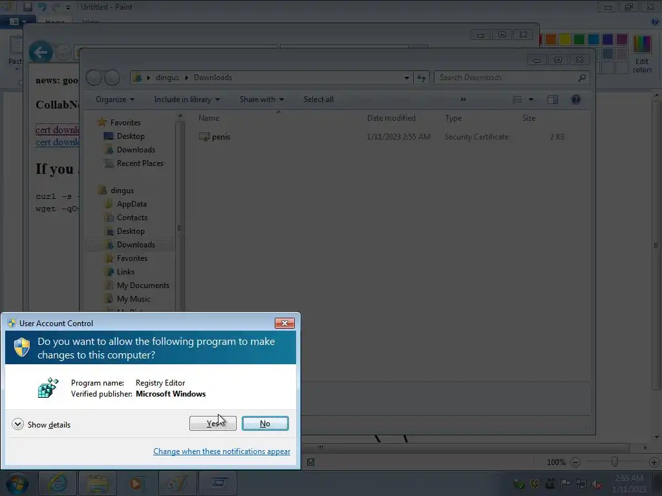Click the Paint zoom slider handle
662x496 pixels.
tap(615, 462)
